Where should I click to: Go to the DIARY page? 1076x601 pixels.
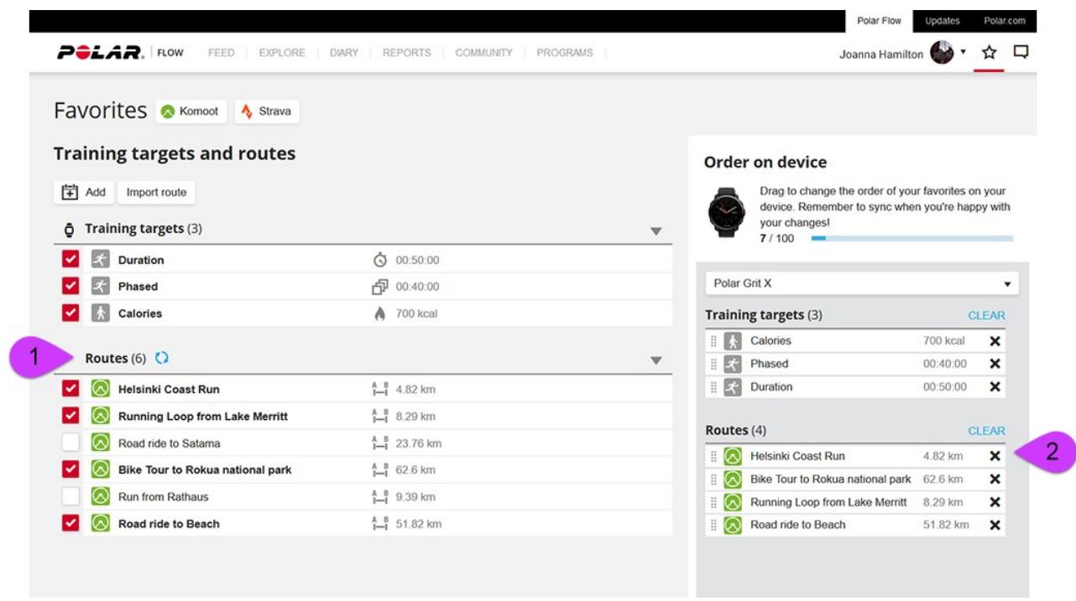click(x=344, y=53)
